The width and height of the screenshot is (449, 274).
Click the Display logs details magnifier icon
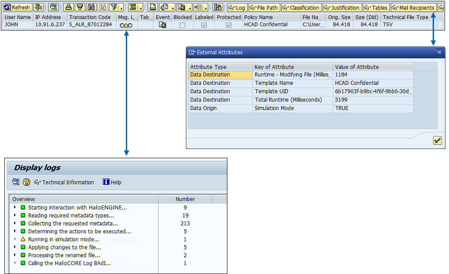point(16,182)
